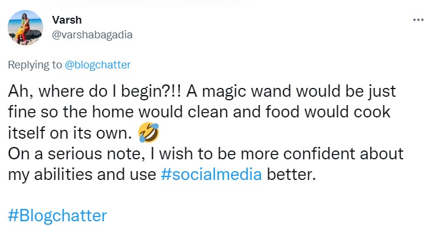Click the word 'confident' in the tweet

320,153
